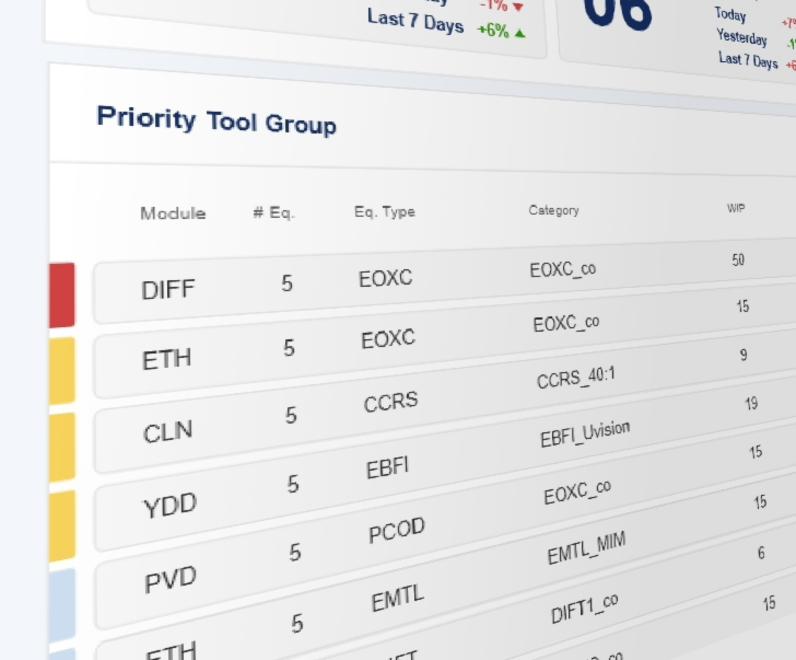
Task: Click the PCOD equipment type cell
Action: pos(396,530)
